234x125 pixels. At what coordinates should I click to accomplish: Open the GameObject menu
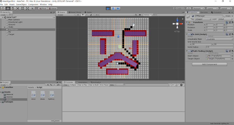[21, 5]
